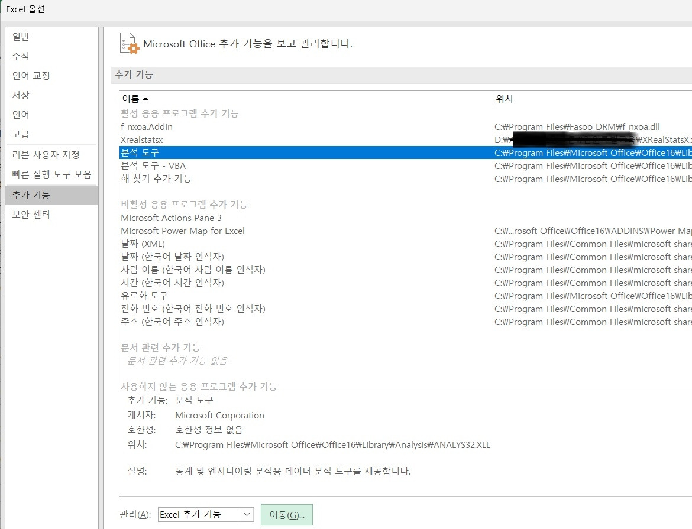Screen dimensions: 692x529
Task: Click the 이동(G) button
Action: [x=287, y=514]
